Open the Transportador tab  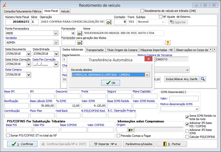click(x=95, y=49)
